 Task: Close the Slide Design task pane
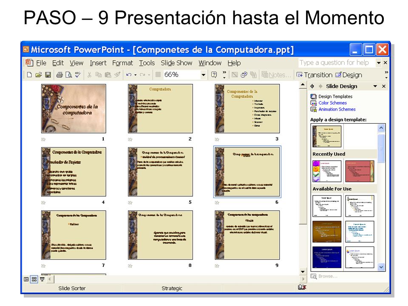tap(383, 86)
